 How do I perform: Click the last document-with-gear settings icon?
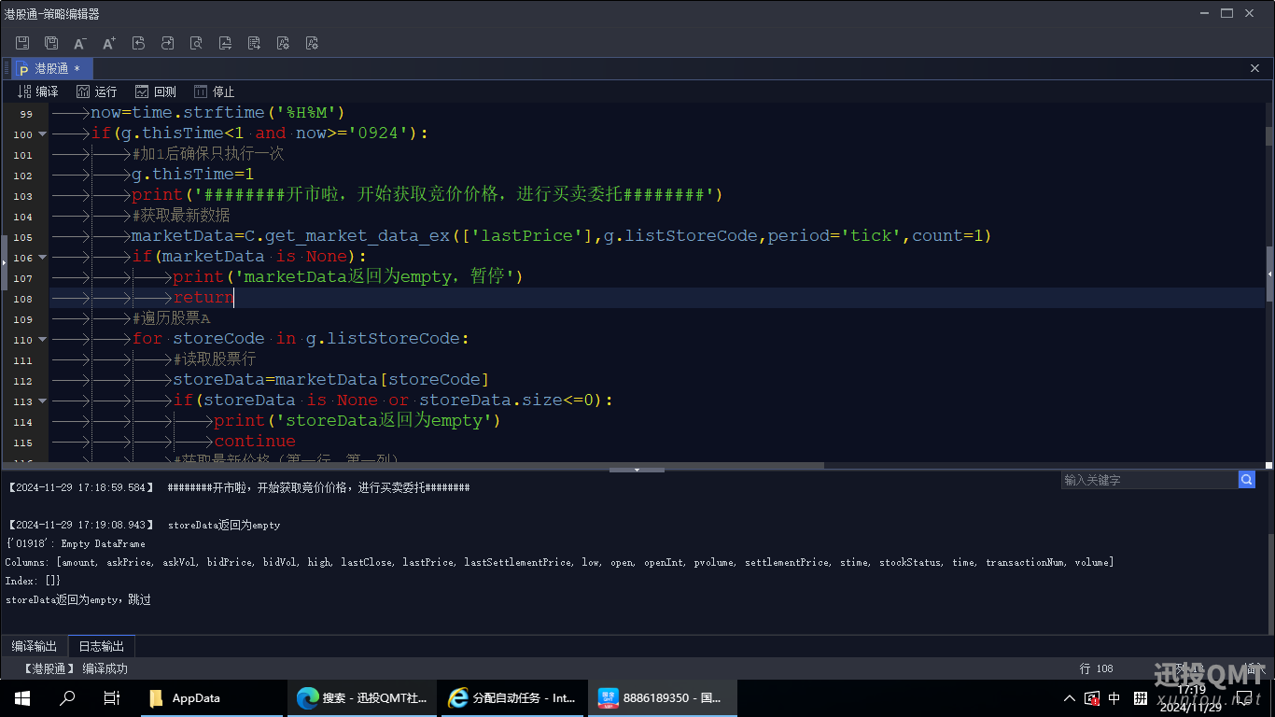click(312, 43)
